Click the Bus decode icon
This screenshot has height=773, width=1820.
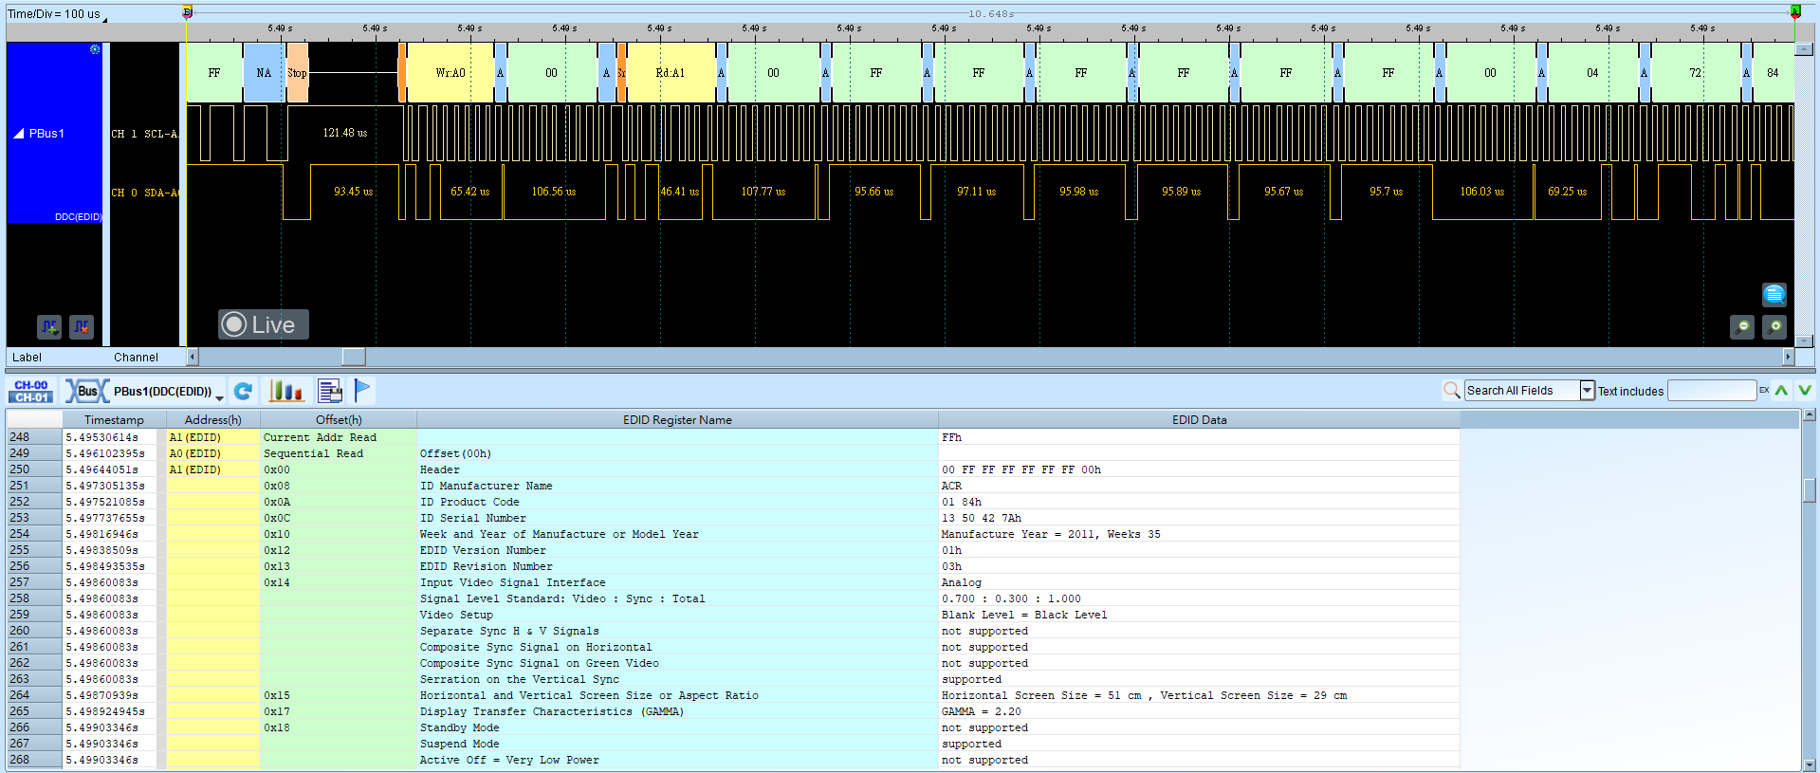click(x=86, y=391)
